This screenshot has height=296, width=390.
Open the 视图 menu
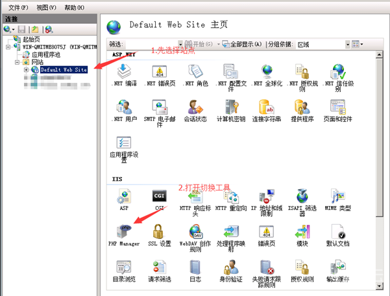[45, 6]
